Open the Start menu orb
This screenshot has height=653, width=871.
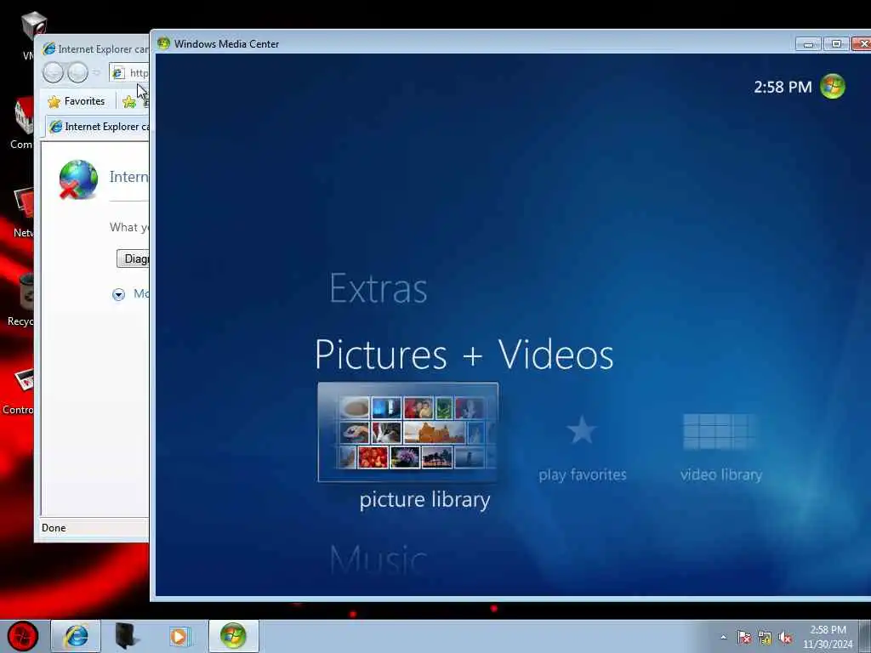[x=23, y=636]
